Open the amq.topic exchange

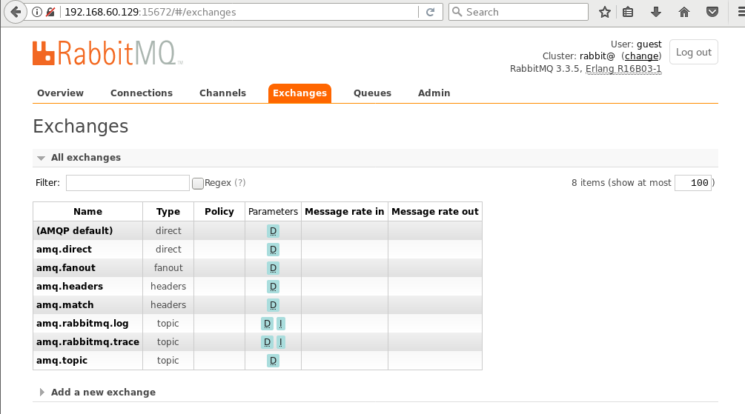point(62,361)
